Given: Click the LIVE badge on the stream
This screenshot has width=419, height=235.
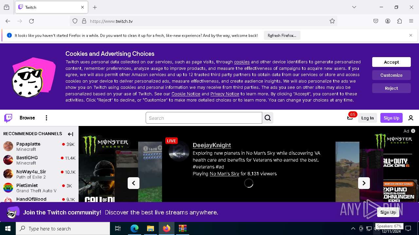Looking at the screenshot, I should (171, 141).
